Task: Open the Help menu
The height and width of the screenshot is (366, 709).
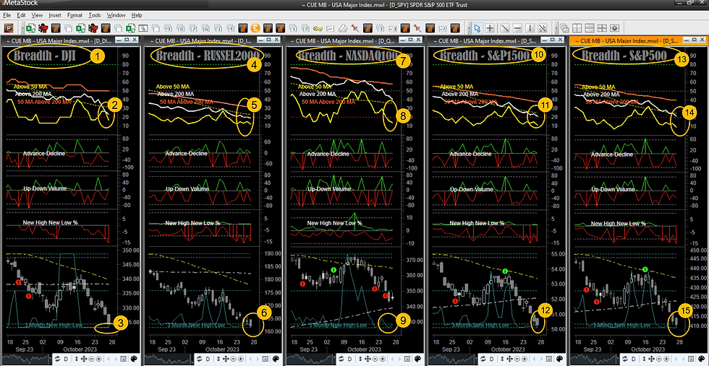Action: [x=137, y=15]
